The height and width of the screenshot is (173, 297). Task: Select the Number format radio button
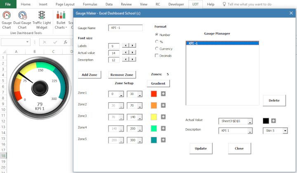click(157, 35)
